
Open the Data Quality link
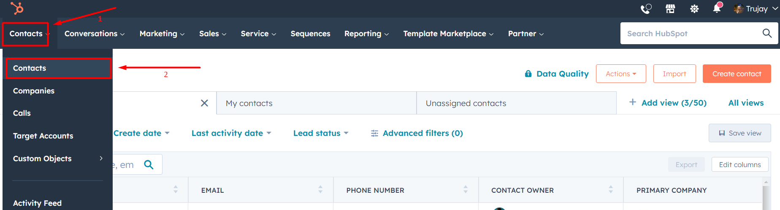562,74
